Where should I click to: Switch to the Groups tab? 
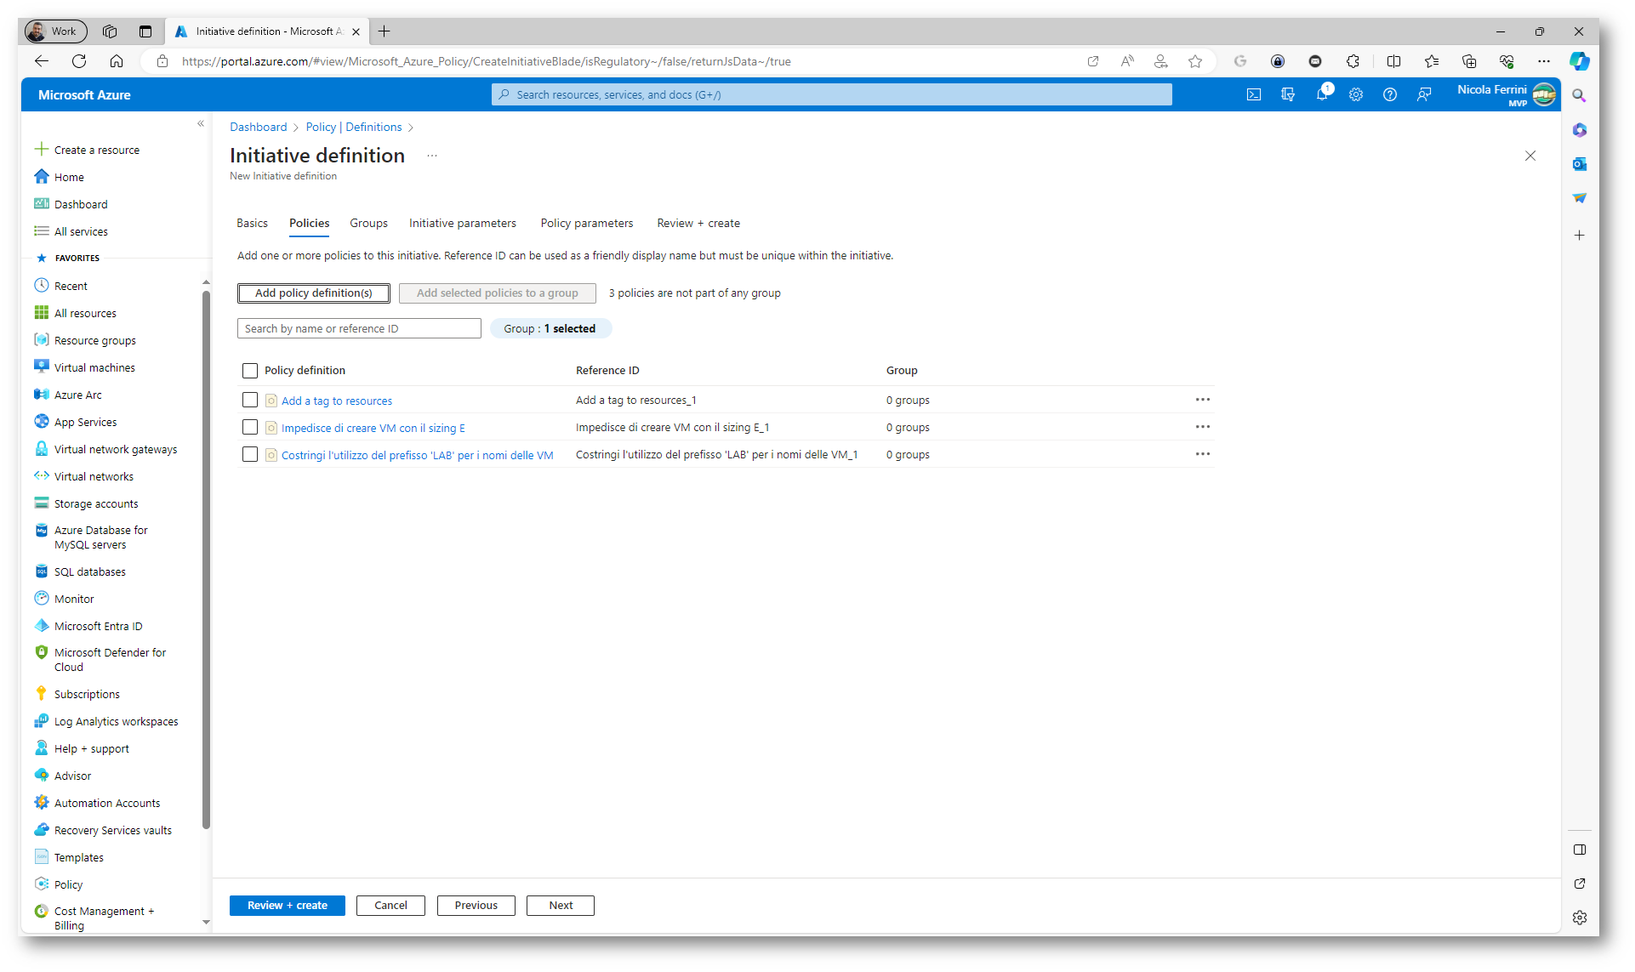pyautogui.click(x=368, y=223)
